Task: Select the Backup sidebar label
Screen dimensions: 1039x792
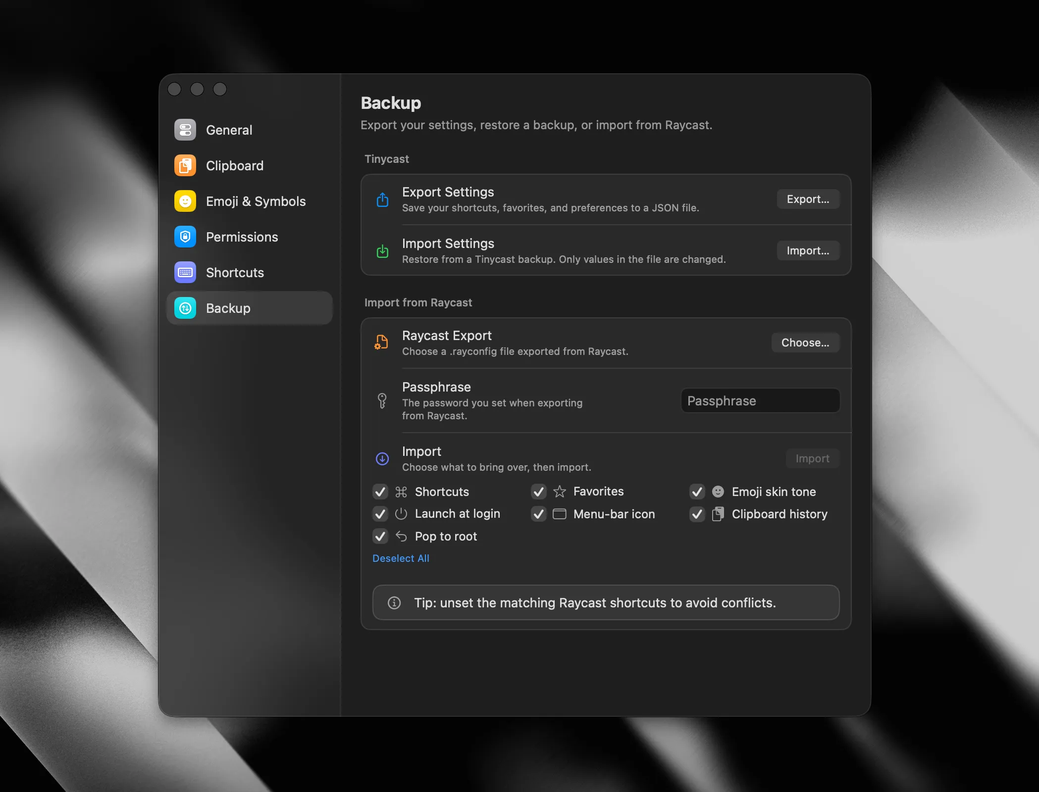Action: (x=228, y=308)
